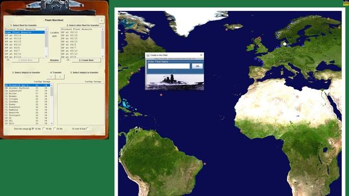Check the Or see % fuel box
349x196 pixels.
(x=87, y=128)
